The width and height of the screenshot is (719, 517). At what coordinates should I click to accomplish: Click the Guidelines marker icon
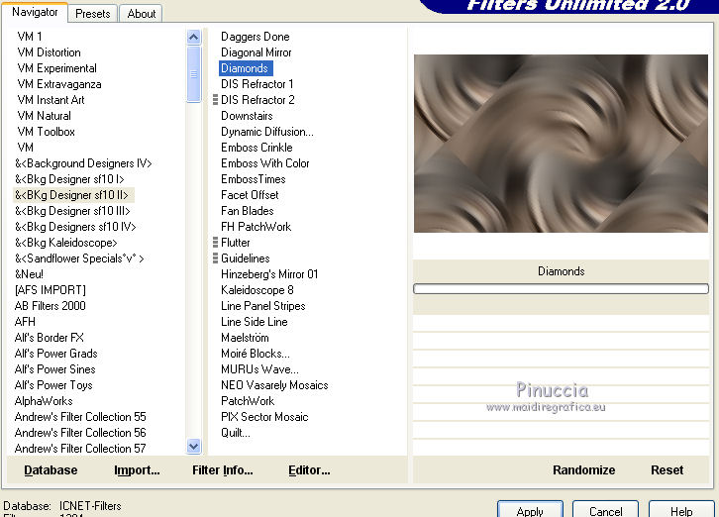(x=215, y=258)
